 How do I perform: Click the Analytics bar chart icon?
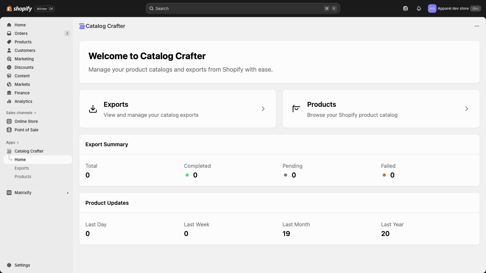click(x=9, y=101)
